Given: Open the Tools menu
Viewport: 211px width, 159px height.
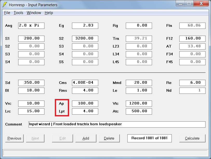Looking at the screenshot, I should click(18, 13).
